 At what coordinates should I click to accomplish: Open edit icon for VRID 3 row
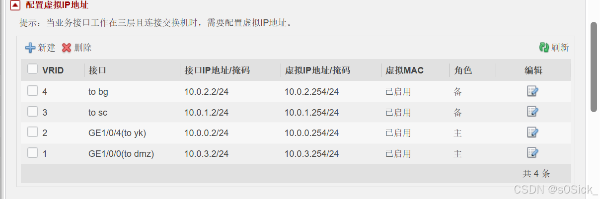pos(532,112)
